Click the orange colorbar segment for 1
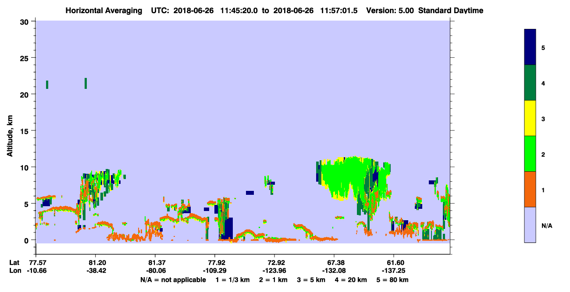This screenshot has width=570, height=292. pyautogui.click(x=530, y=189)
